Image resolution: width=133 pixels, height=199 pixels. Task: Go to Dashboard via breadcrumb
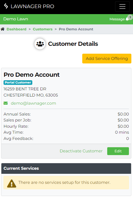17,29
